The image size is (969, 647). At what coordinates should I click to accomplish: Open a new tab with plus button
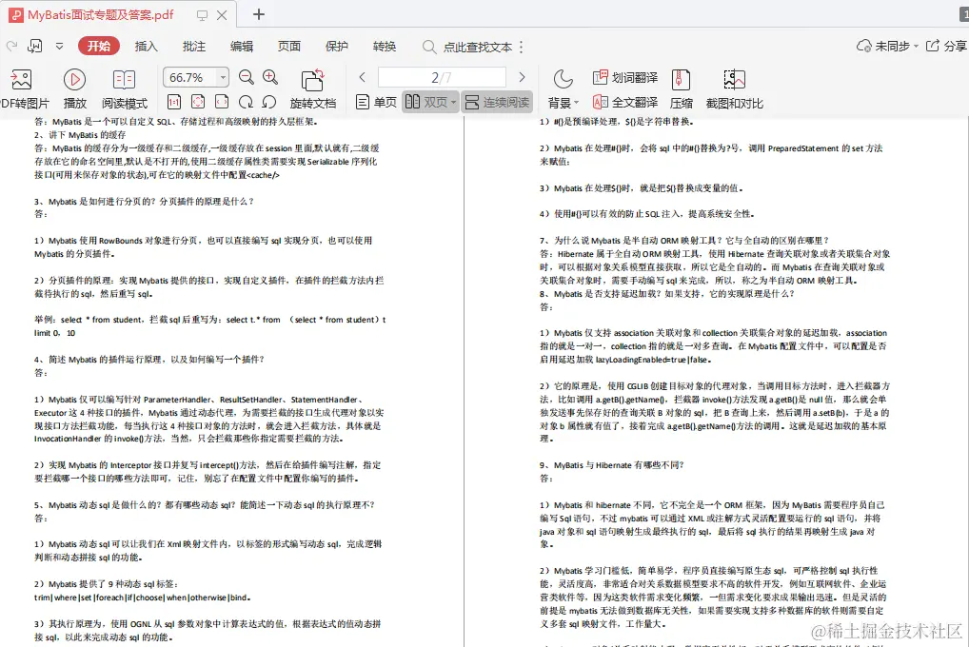point(259,14)
